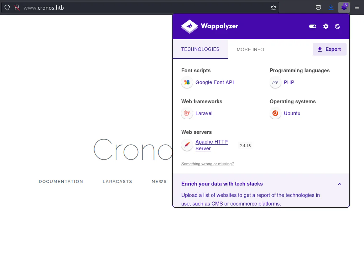Click the Wappalyzer extension toolbar icon
The image size is (364, 255).
(344, 7)
